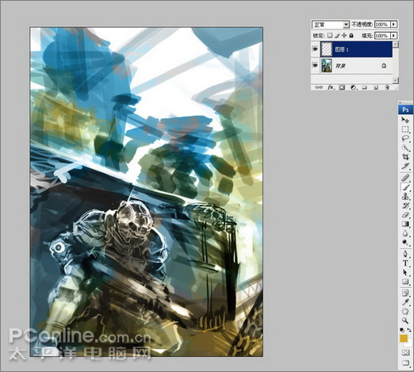Viewport: 414px width, 372px height.
Task: Select the Brush tool
Action: pos(405,187)
